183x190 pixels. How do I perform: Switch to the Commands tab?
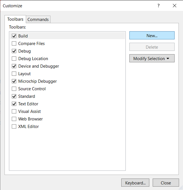point(38,20)
